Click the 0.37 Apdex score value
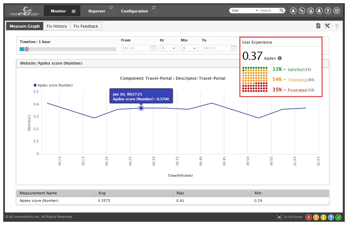348x225 pixels. pos(252,56)
